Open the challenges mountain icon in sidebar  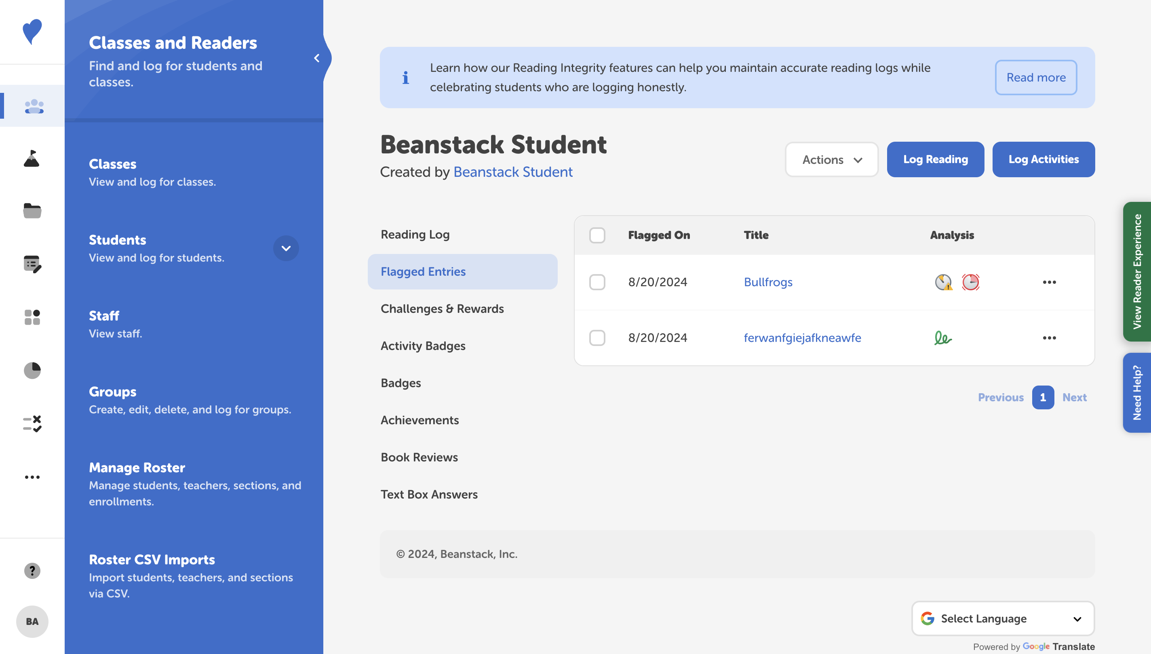point(32,158)
